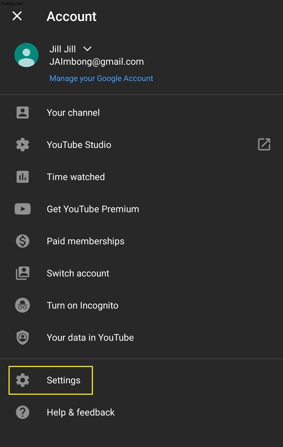Viewport: 283px width, 447px height.
Task: Click the Switch account icon
Action: click(23, 273)
